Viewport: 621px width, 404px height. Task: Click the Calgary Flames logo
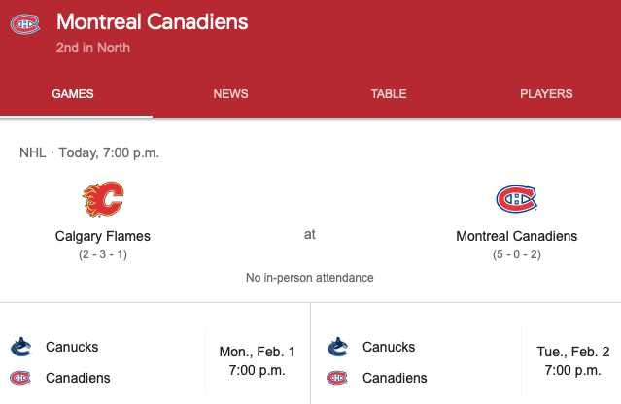[102, 200]
